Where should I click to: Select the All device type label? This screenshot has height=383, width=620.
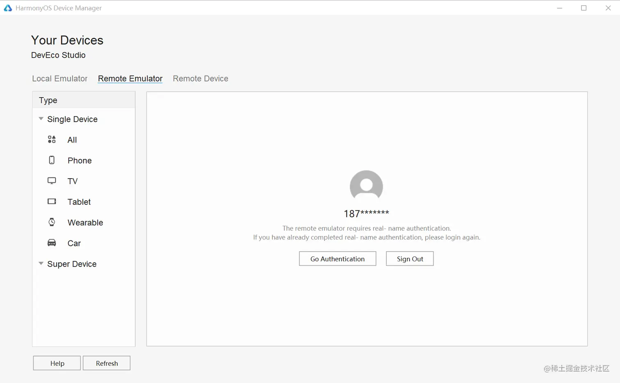pos(72,140)
